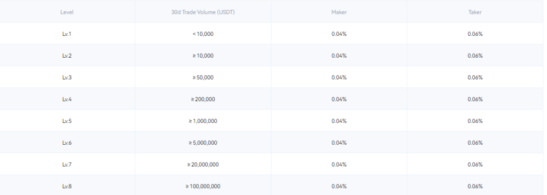This screenshot has width=547, height=195.
Task: Click the ≥ 100,000,000 volume cell
Action: pyautogui.click(x=203, y=186)
